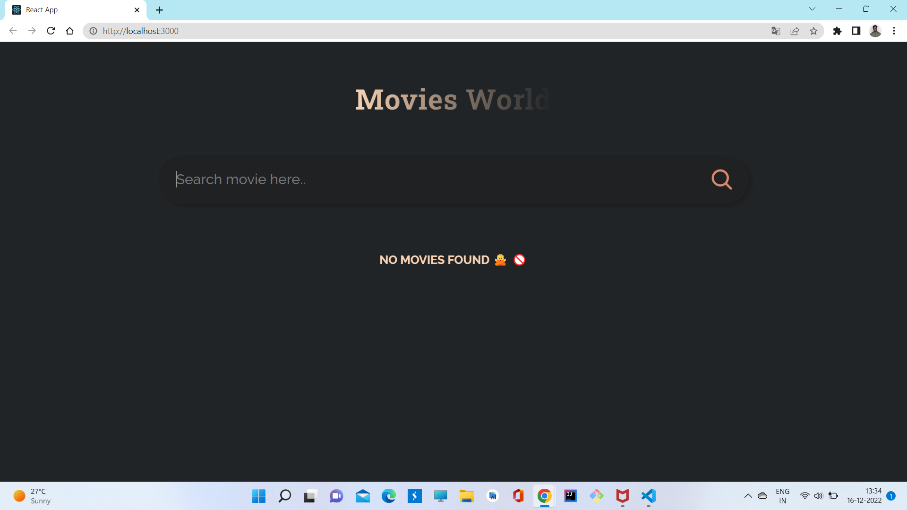Open the Extensions puzzle icon
The width and height of the screenshot is (907, 510).
pos(837,31)
